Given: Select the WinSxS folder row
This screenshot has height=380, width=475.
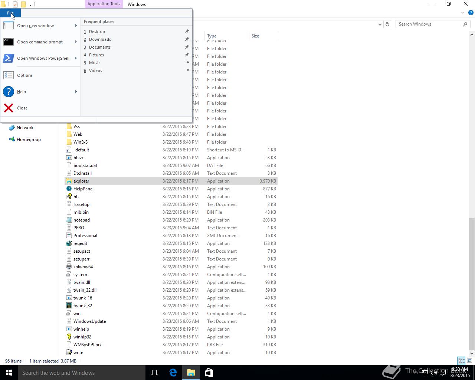Looking at the screenshot, I should (x=171, y=142).
